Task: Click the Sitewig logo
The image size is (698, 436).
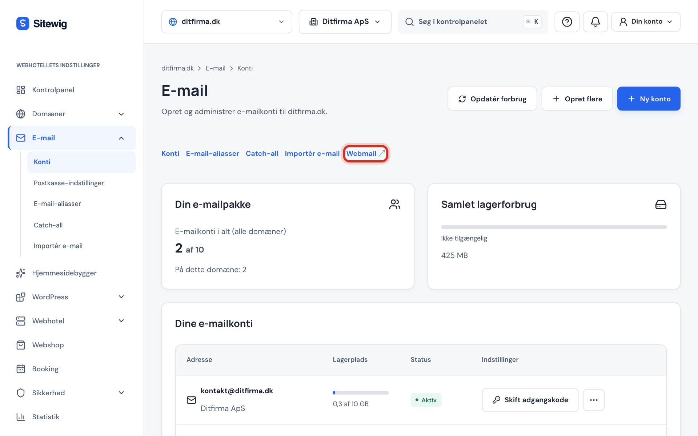Action: (x=41, y=24)
